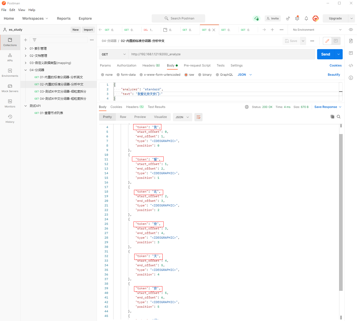The height and width of the screenshot is (321, 357).
Task: Open the code snippet panel icon
Action: (351, 65)
